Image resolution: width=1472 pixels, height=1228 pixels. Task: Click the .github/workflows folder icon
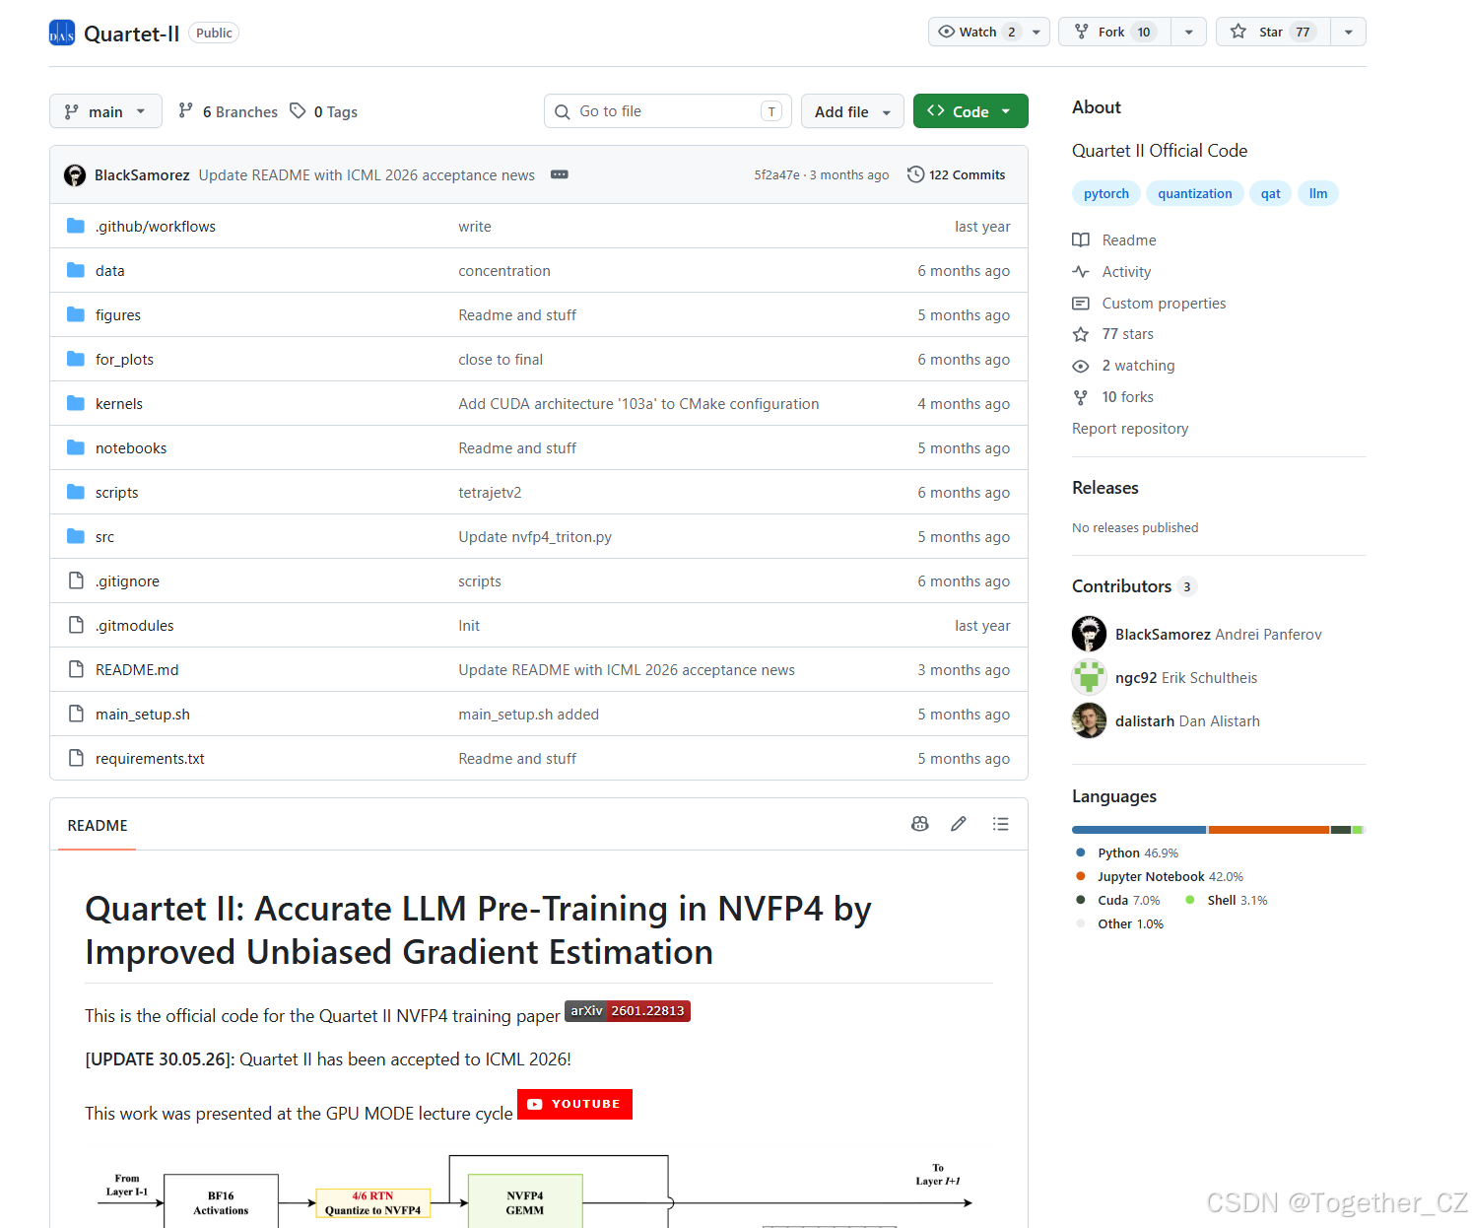point(76,226)
